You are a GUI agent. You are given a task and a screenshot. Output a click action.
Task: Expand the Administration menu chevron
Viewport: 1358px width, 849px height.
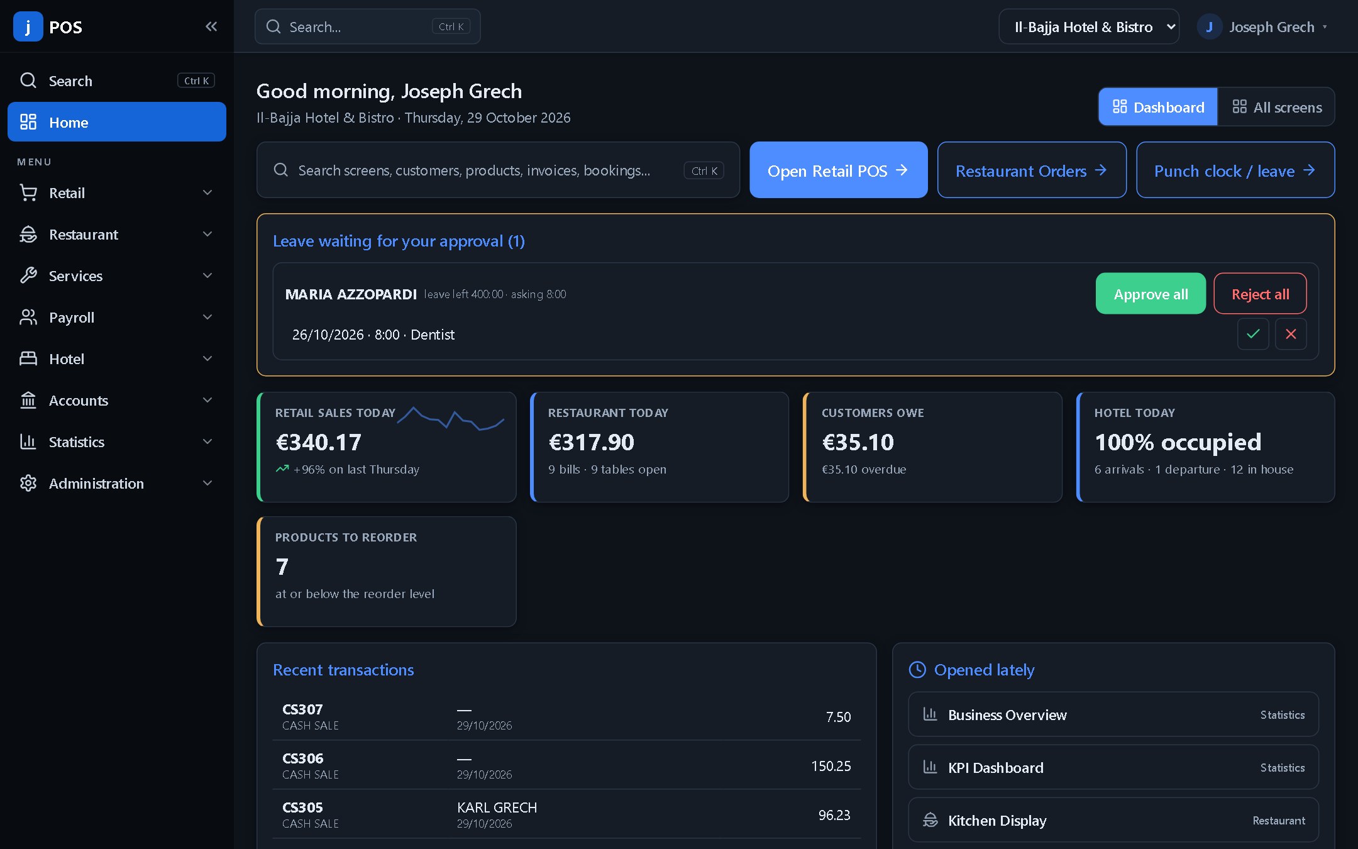[x=207, y=483]
